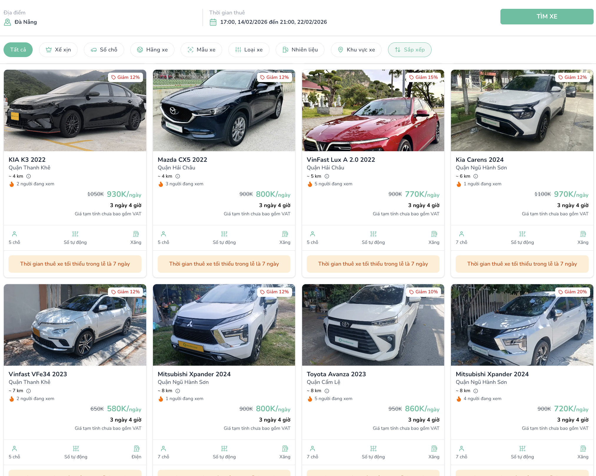
Task: Click the fuel pump icon on Kia Carens card
Action: pyautogui.click(x=583, y=234)
